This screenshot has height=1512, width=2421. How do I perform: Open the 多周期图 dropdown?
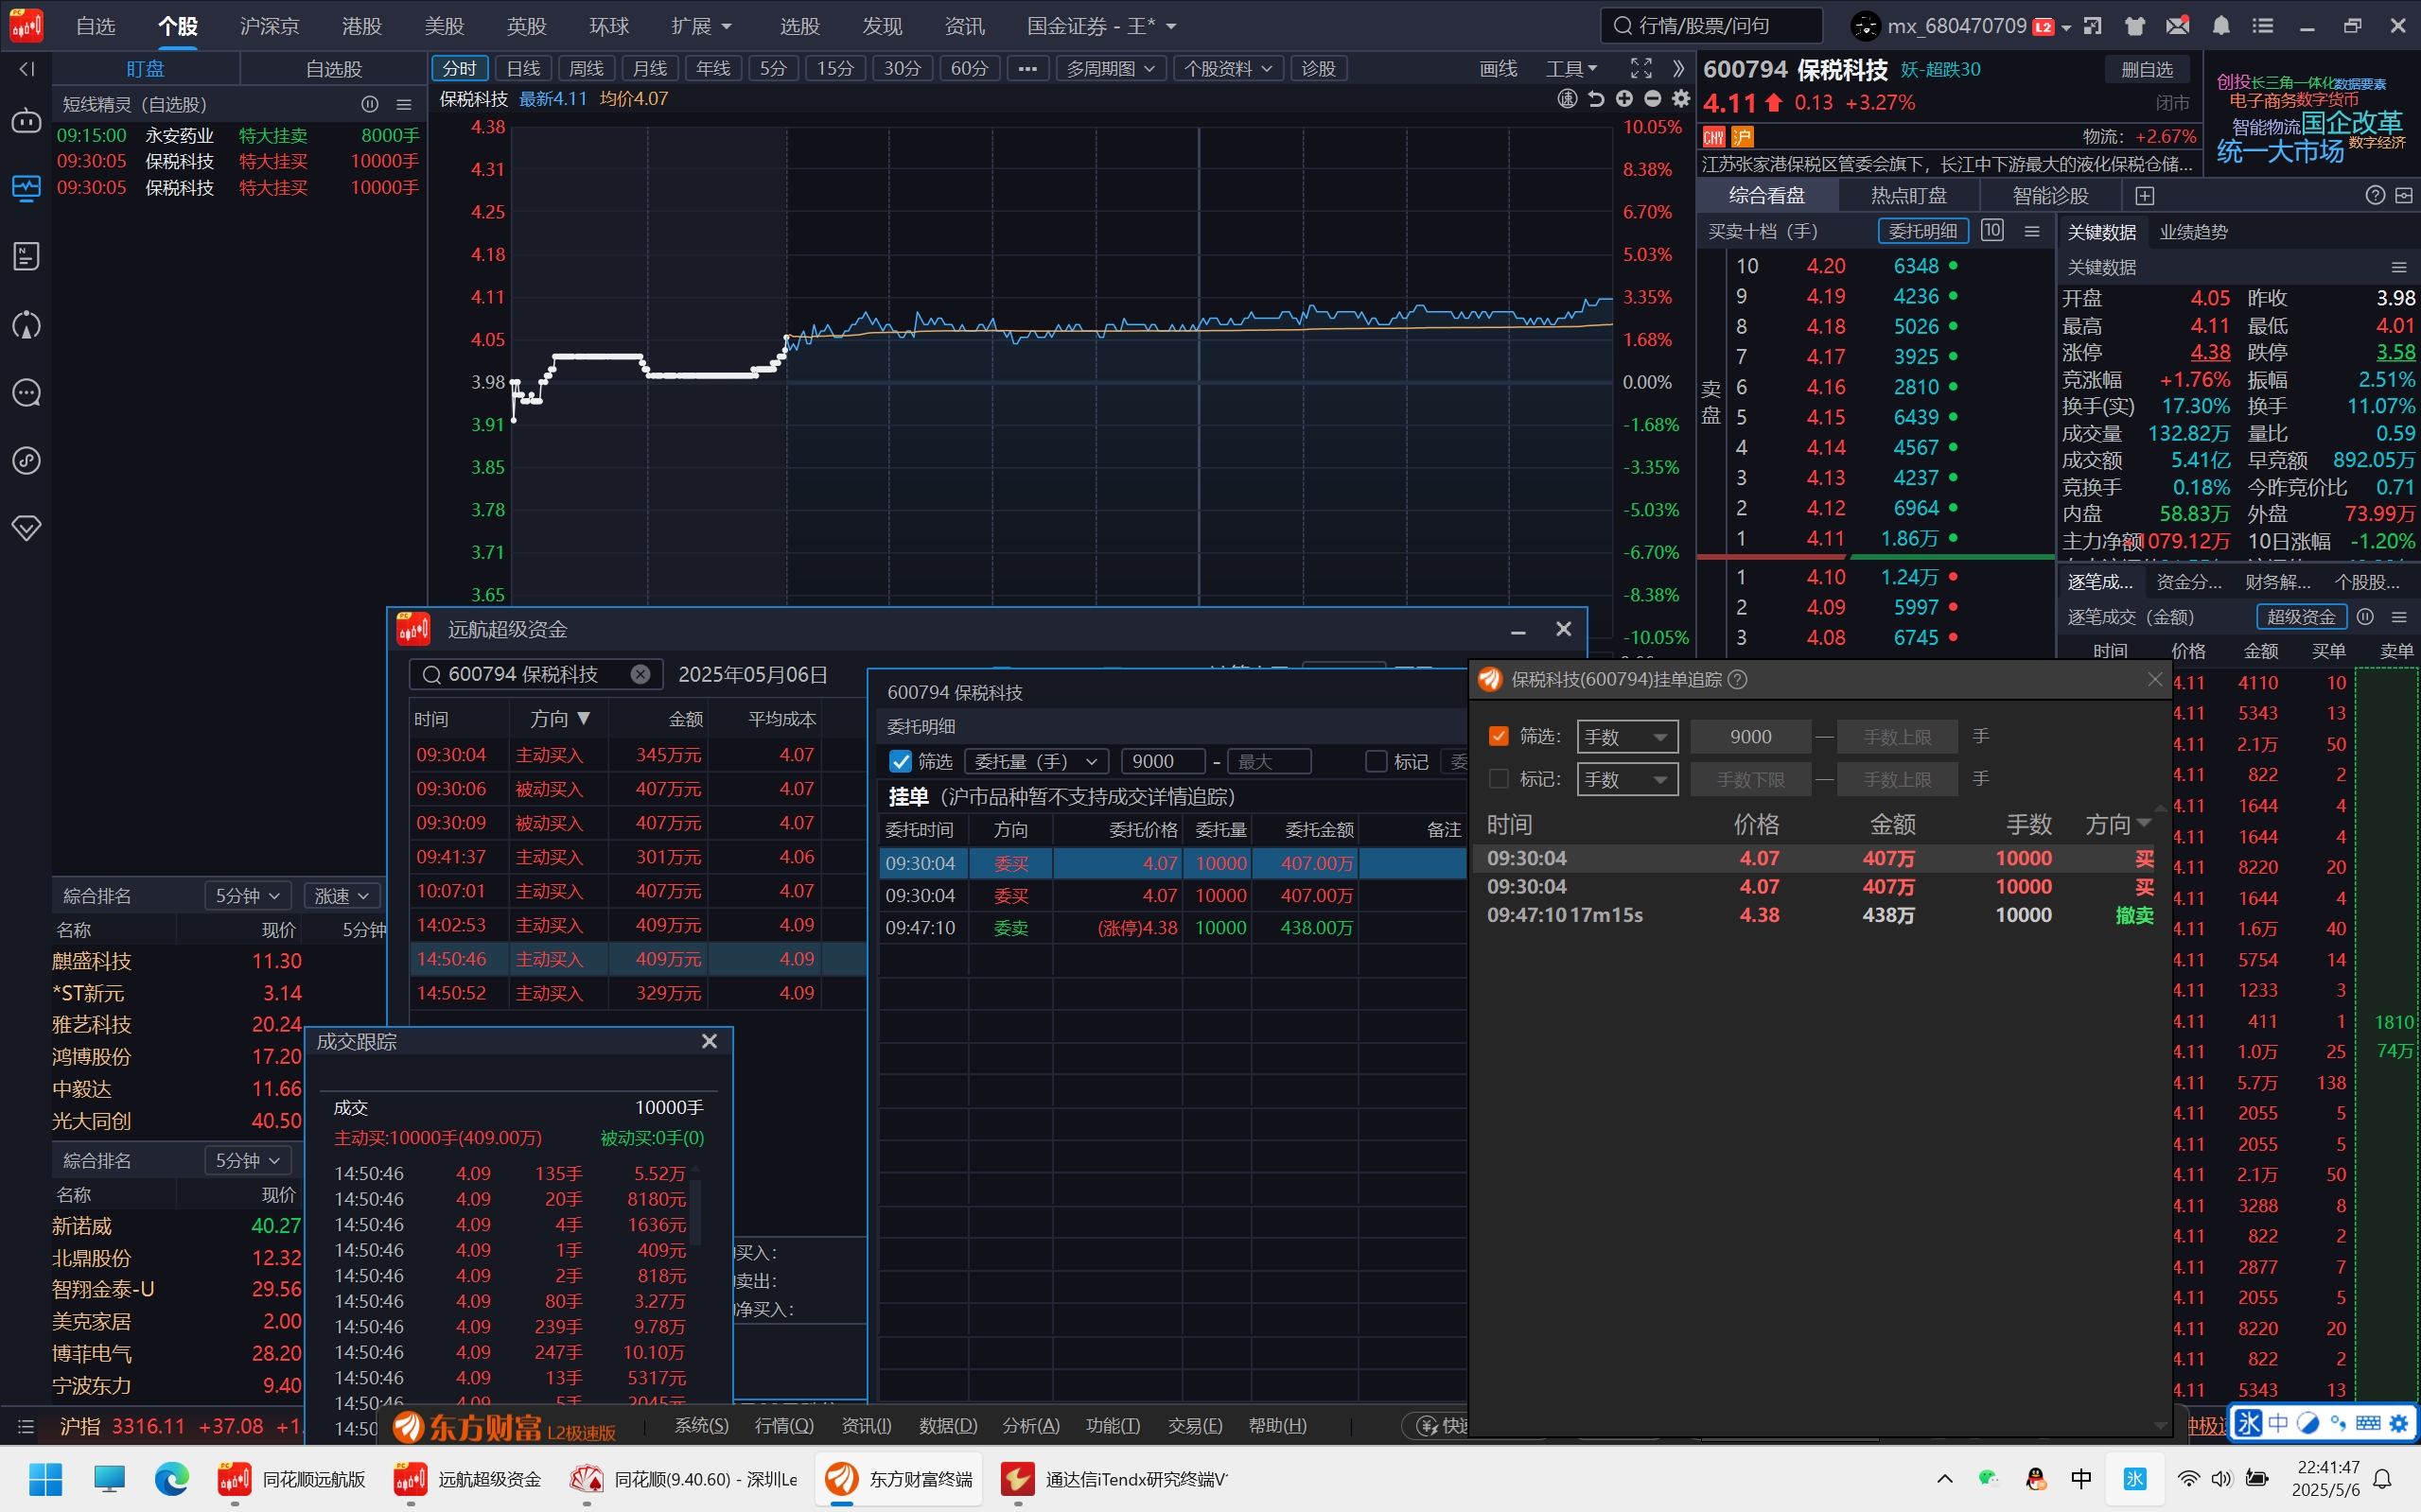coord(1111,68)
